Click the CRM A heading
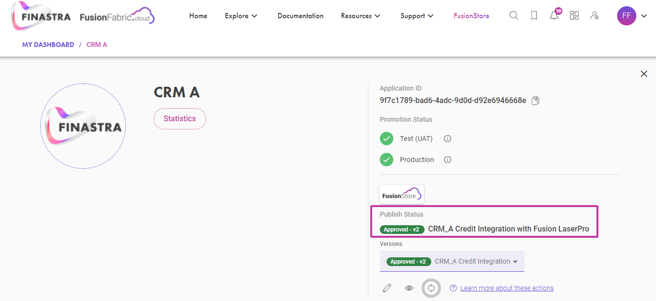The width and height of the screenshot is (656, 301). point(176,93)
